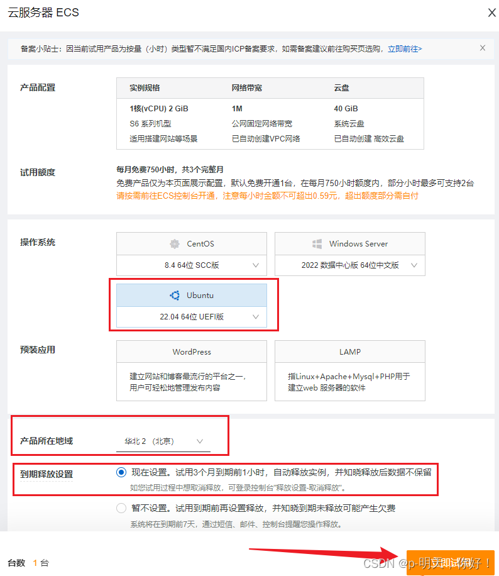Select Windows Server operating system

click(350, 243)
